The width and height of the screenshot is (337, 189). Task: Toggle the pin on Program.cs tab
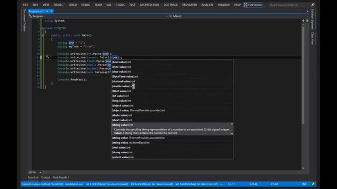pyautogui.click(x=47, y=11)
